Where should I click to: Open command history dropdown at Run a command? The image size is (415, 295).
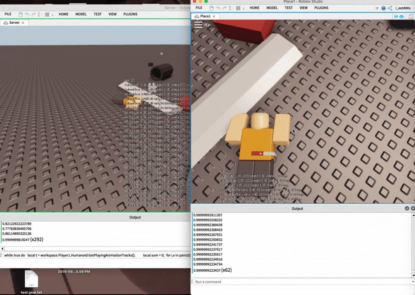(413, 282)
